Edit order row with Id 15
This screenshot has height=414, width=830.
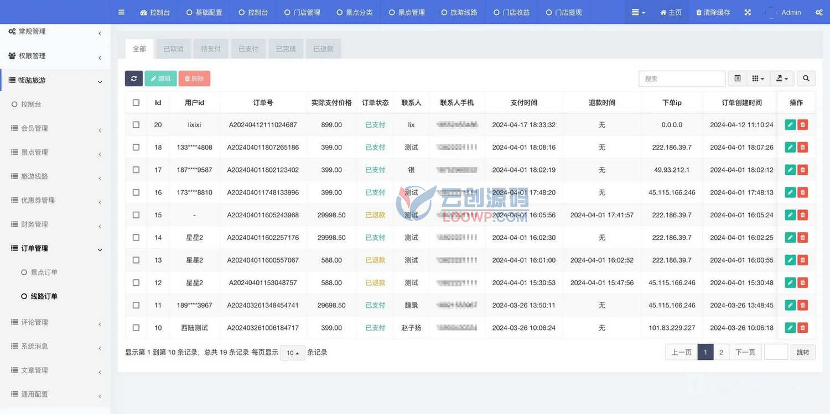pos(790,215)
